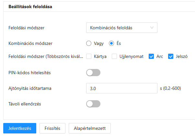Screen dimensions: 195x137
Task: Click the Távoli ellenőrzés label text
Action: click(25, 104)
